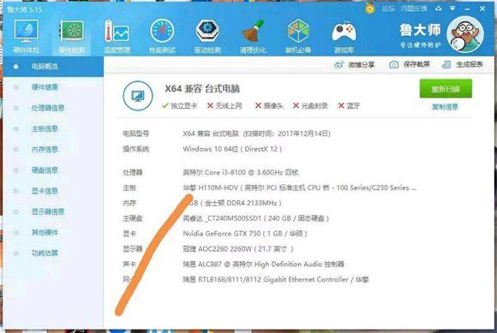Click the 主硬盘 row label
The image size is (497, 333).
click(x=133, y=218)
